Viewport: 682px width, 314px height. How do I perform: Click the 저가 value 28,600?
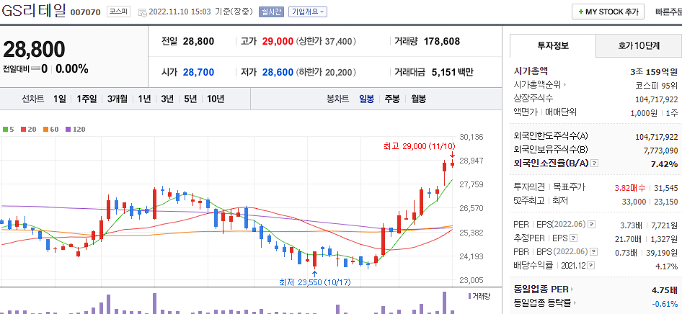(x=278, y=72)
